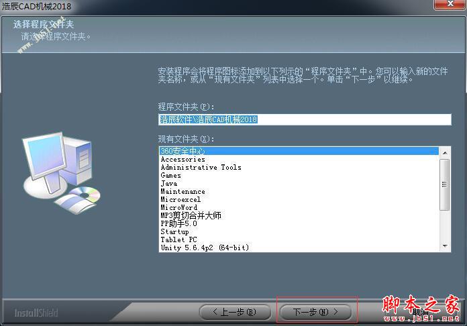Select the Microexcel folder item
Viewport: 467px width, 326px height.
(x=180, y=200)
